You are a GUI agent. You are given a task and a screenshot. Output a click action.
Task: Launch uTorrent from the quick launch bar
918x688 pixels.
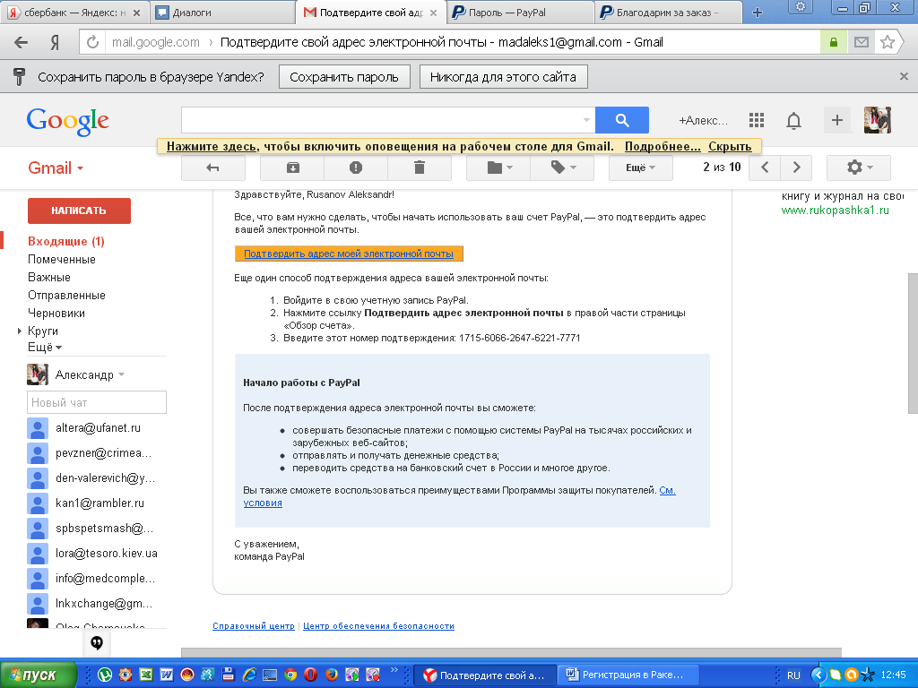105,675
